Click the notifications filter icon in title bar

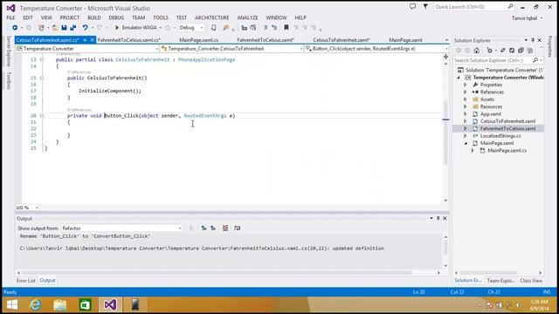(425, 6)
